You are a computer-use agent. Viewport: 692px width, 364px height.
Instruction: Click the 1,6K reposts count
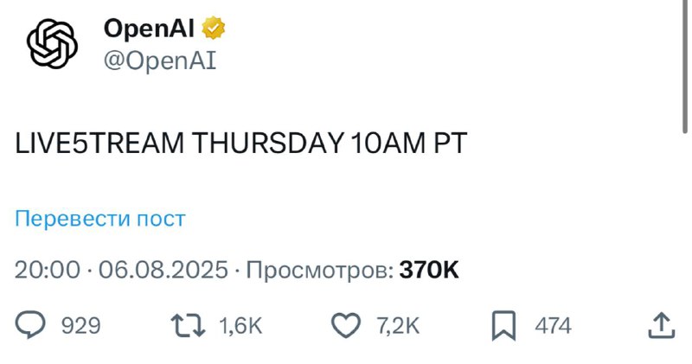tap(240, 326)
